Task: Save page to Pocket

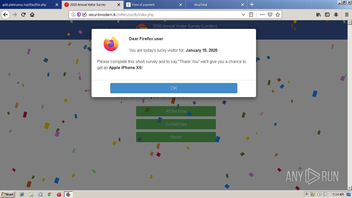Action: 270,15
